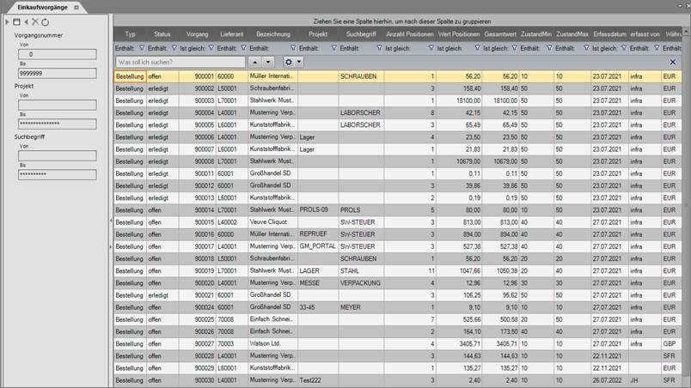The width and height of the screenshot is (691, 388).
Task: Sort by the Gesamtwert column header
Action: (x=500, y=33)
